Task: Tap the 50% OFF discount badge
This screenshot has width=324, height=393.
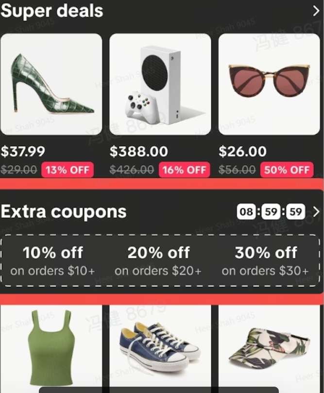Action: coord(287,170)
